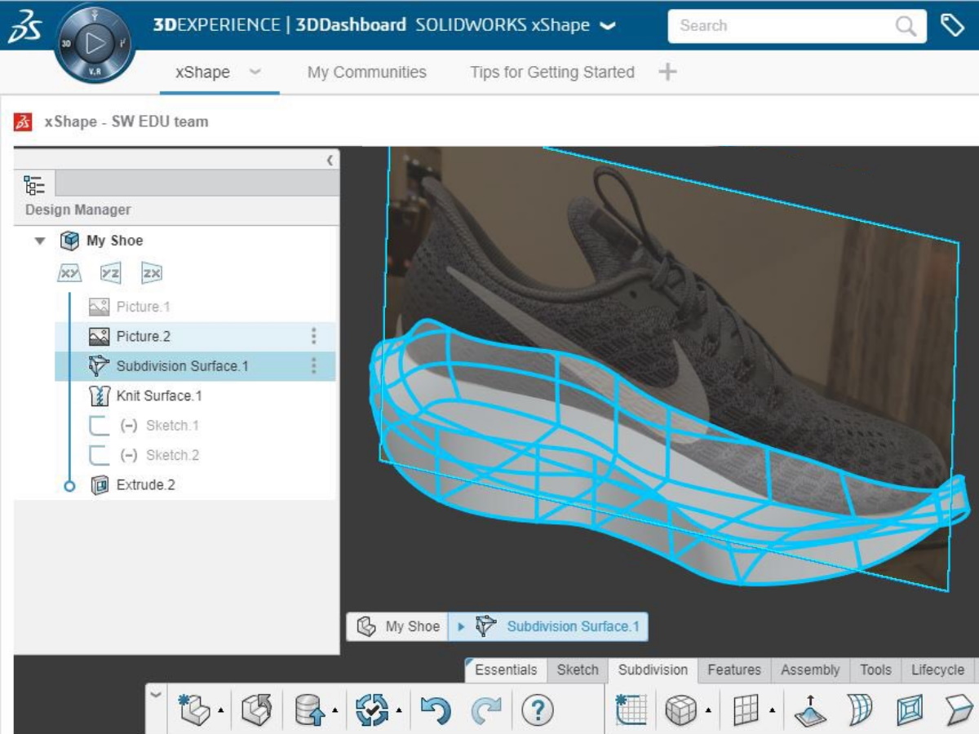Click the tag icon beside search
979x734 pixels.
click(953, 25)
